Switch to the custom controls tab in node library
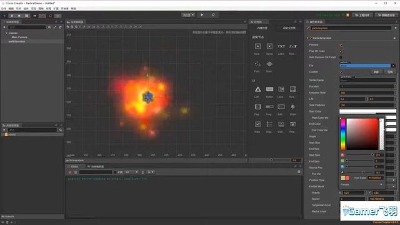This screenshot has height=225, width=400. 289,28
